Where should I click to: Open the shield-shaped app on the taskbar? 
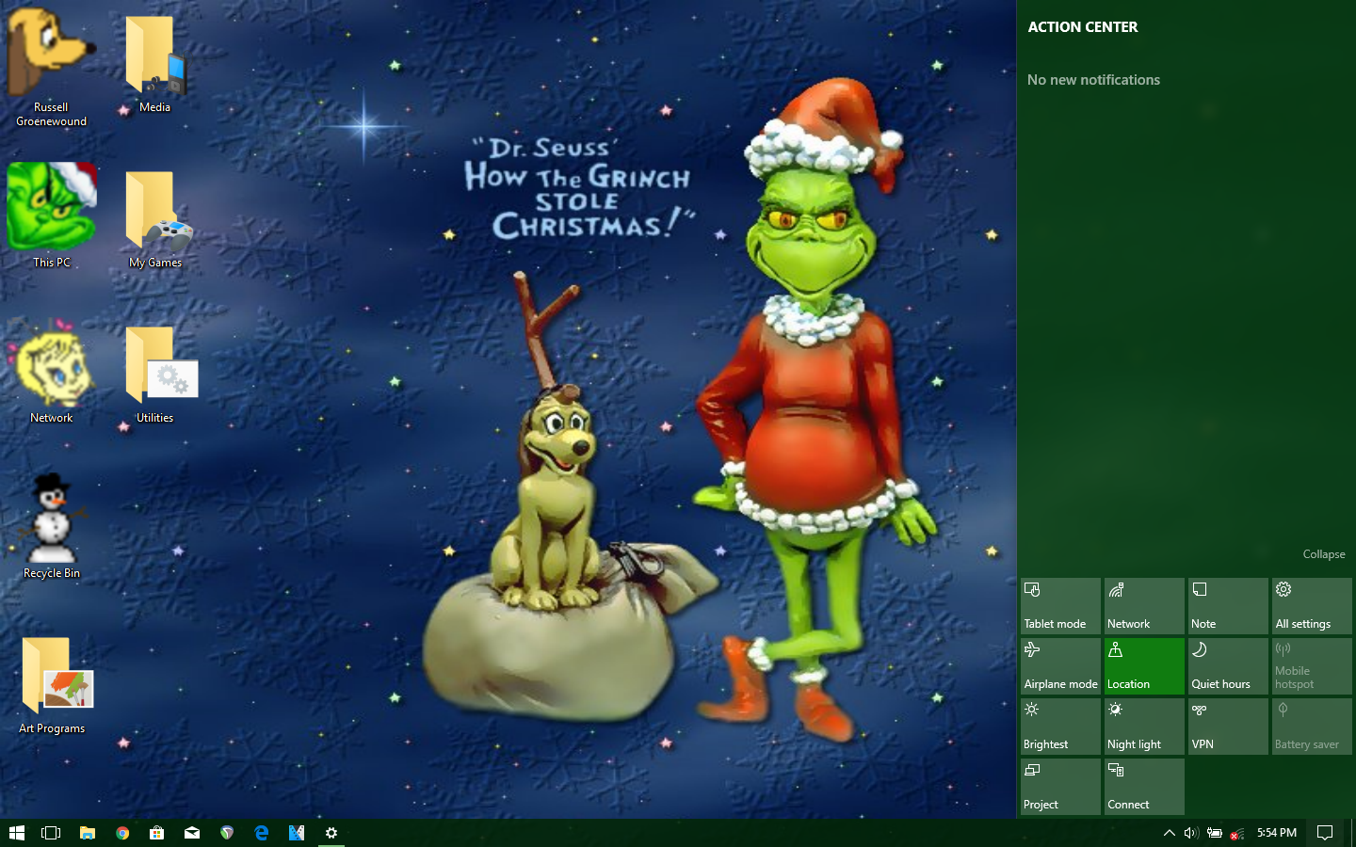[227, 833]
